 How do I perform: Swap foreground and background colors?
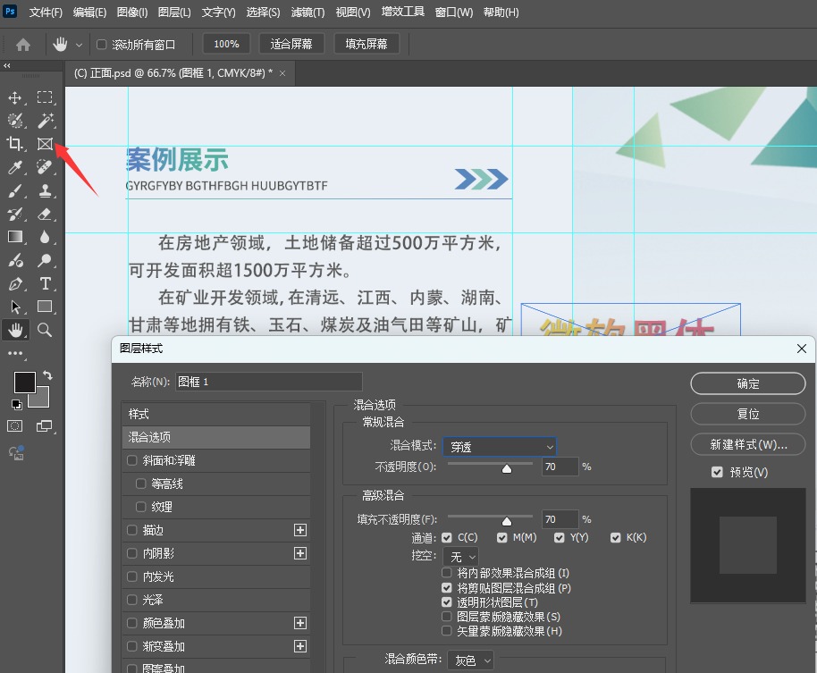[x=47, y=375]
